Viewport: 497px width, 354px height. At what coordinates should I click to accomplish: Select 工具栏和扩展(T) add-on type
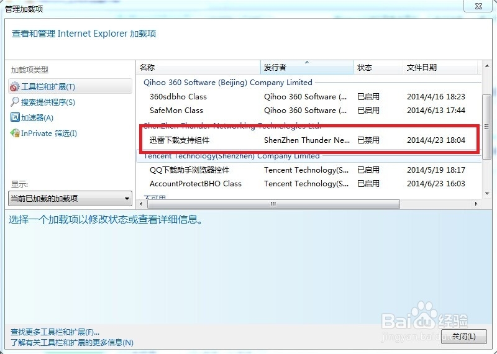pos(70,86)
